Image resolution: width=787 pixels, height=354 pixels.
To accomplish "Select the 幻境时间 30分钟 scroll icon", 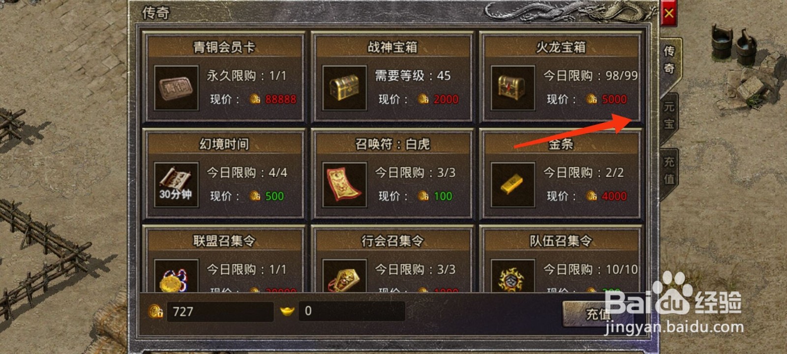I will coord(176,185).
